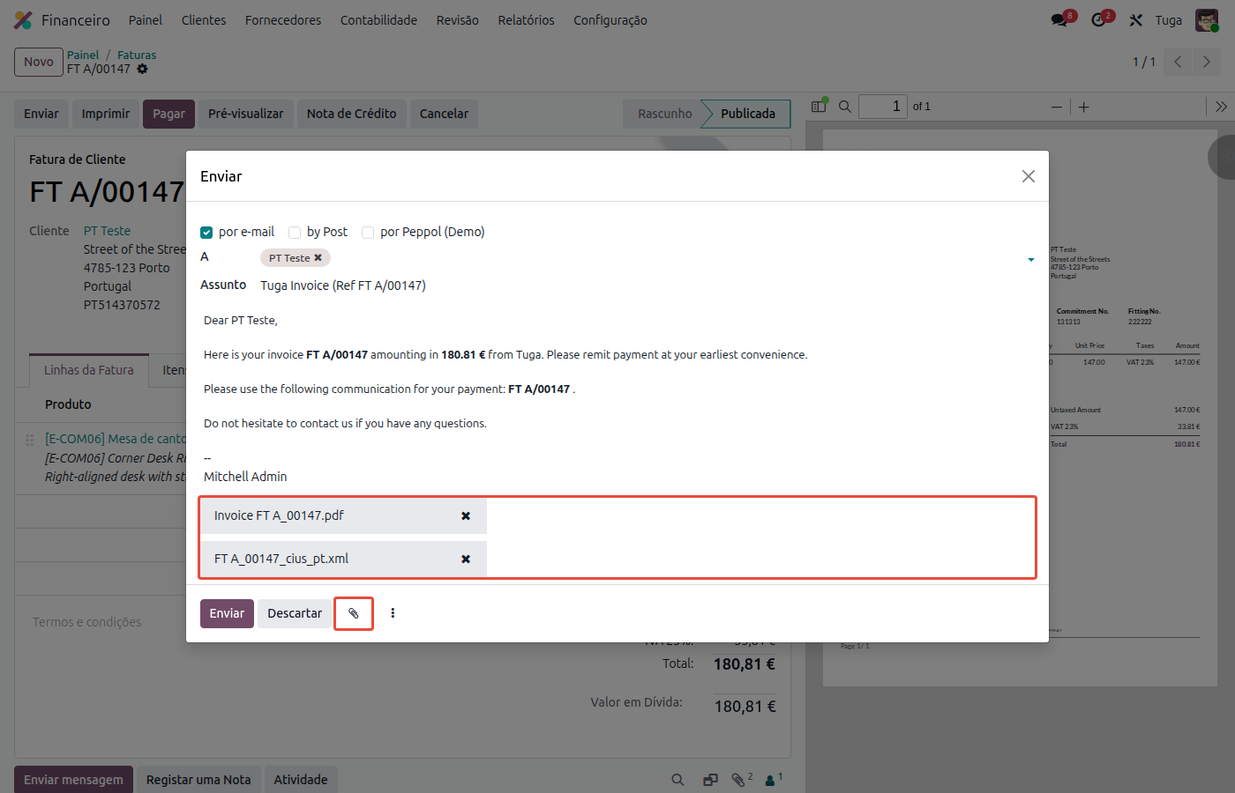This screenshot has height=793, width=1235.
Task: Click Registar uma Nota button
Action: coord(198,780)
